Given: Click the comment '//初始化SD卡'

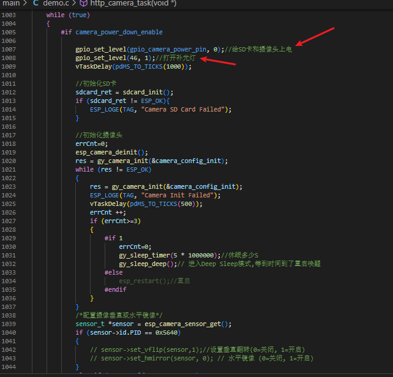Looking at the screenshot, I should (95, 84).
